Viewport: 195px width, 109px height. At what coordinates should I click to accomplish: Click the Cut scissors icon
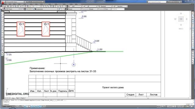pos(21,6)
